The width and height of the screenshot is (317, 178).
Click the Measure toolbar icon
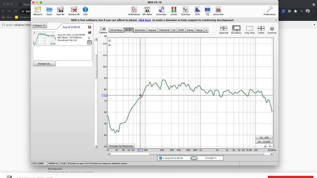38,11
